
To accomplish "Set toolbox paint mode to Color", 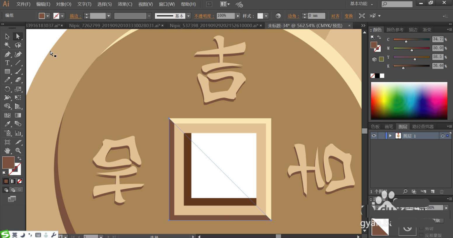I will pos(6,181).
